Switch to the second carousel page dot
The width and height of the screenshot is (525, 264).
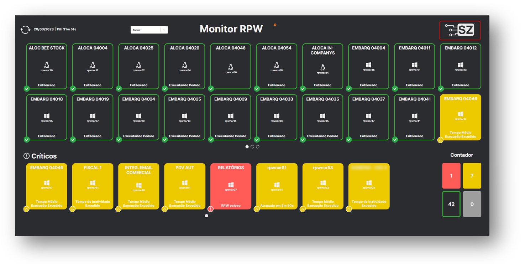(x=252, y=147)
